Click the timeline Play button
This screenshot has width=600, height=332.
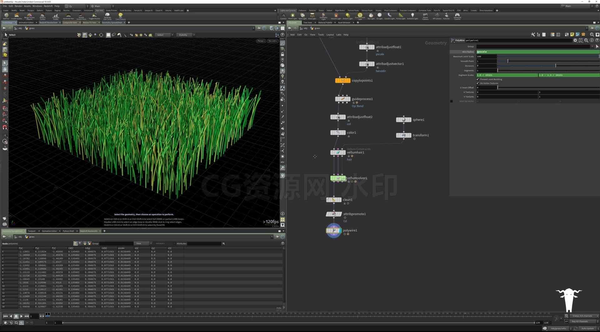(x=21, y=316)
